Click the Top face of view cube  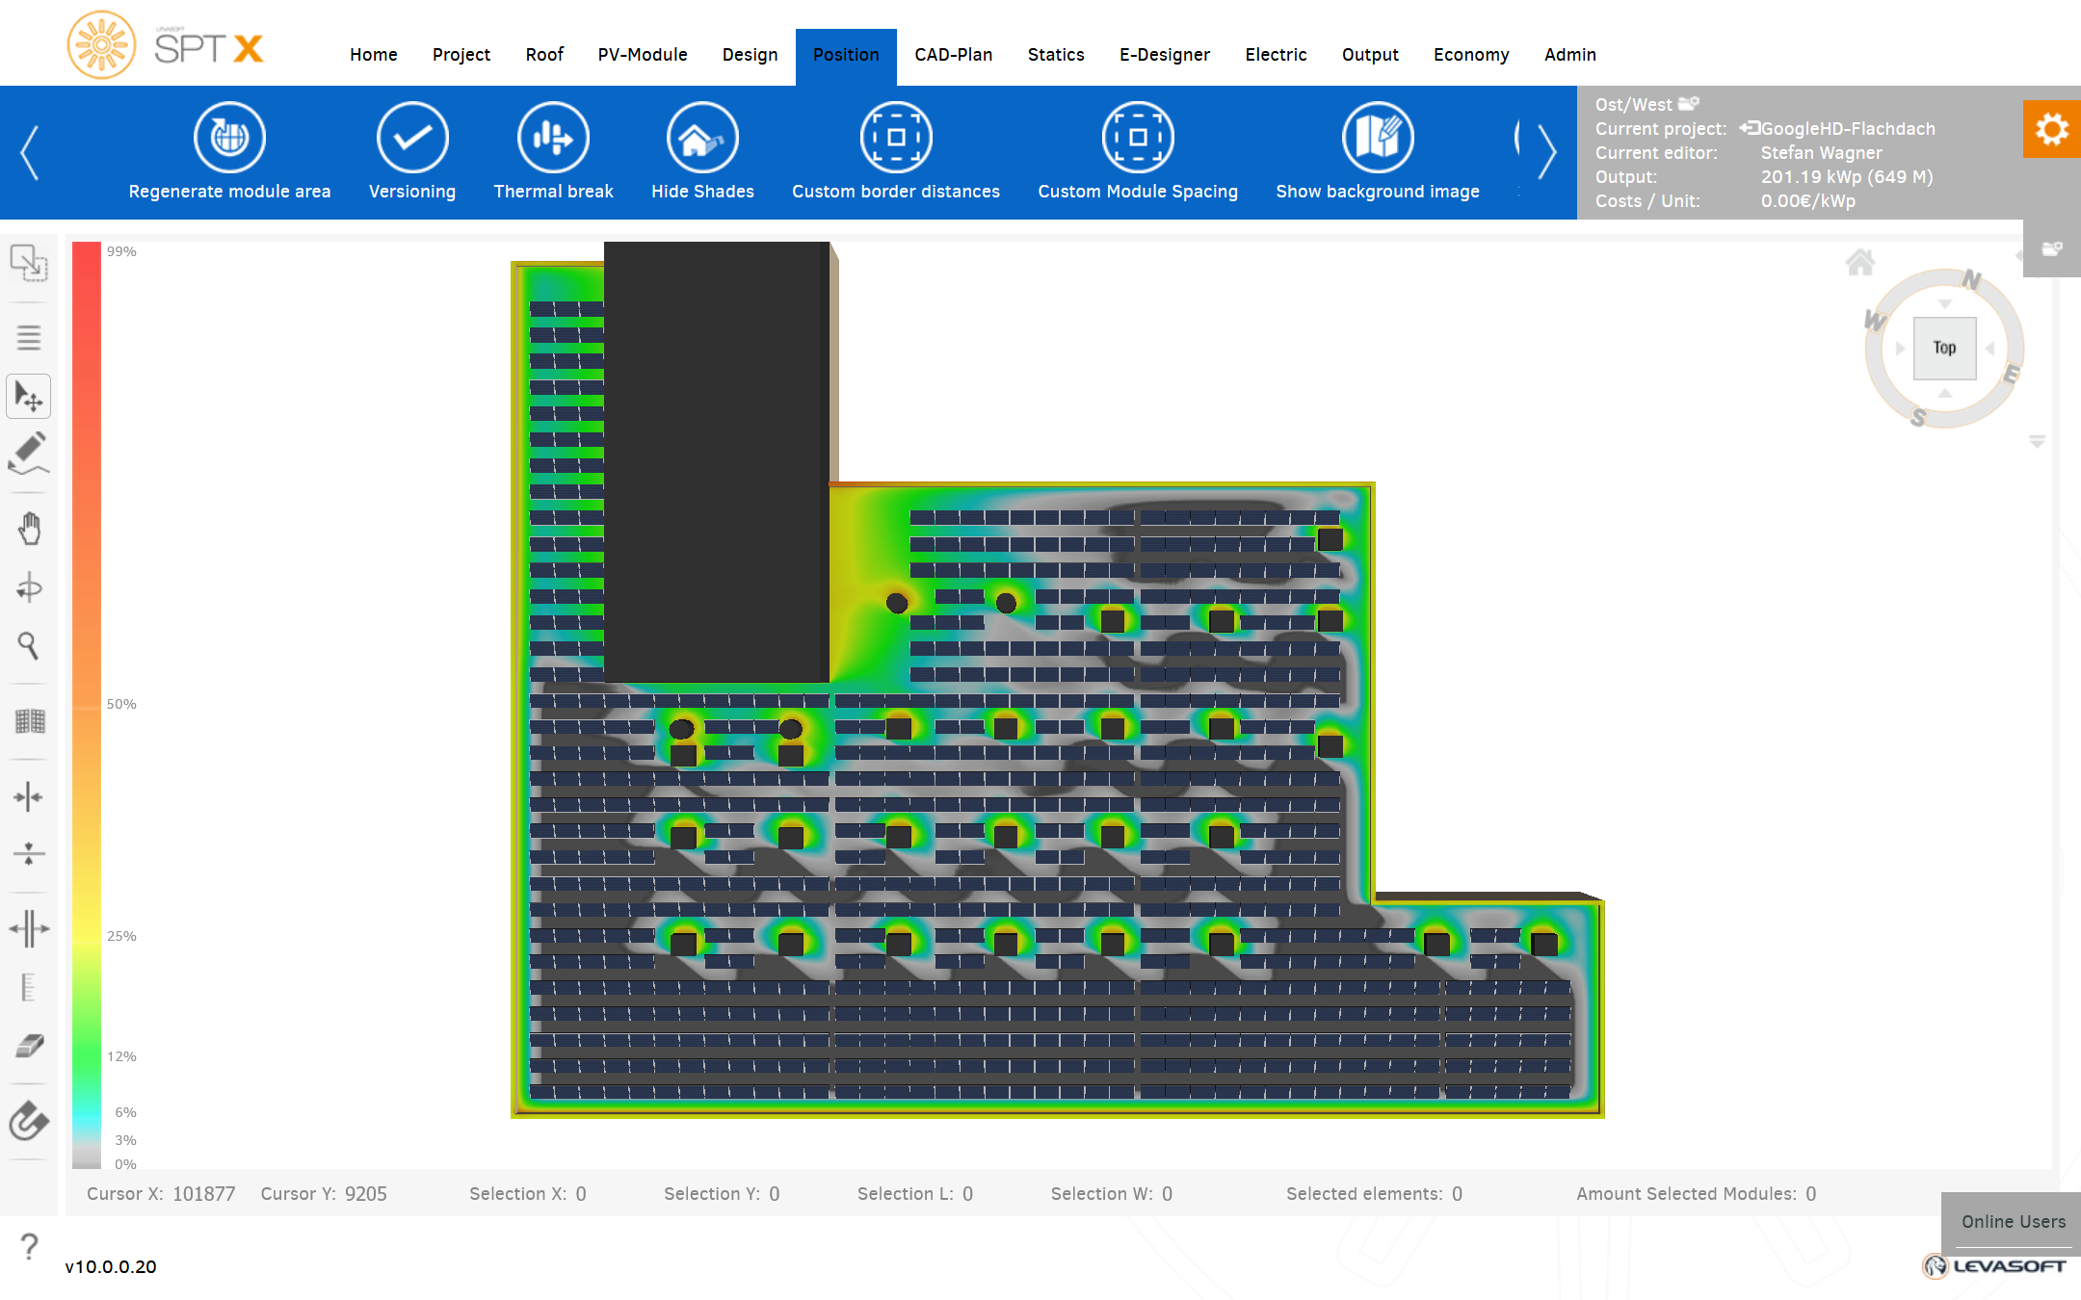point(1944,348)
